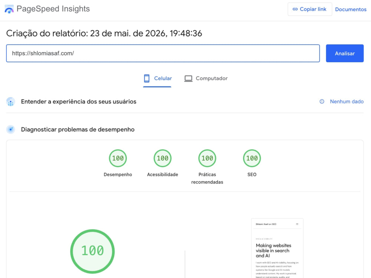Screen dimensions: 371x278
Task: Select the Práticas recomendadas score gauge
Action: pos(207,158)
